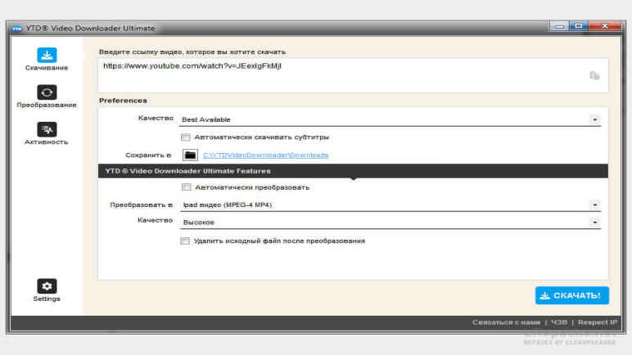The image size is (632, 355).
Task: Open the ЧЗВ footer link
Action: [x=558, y=323]
